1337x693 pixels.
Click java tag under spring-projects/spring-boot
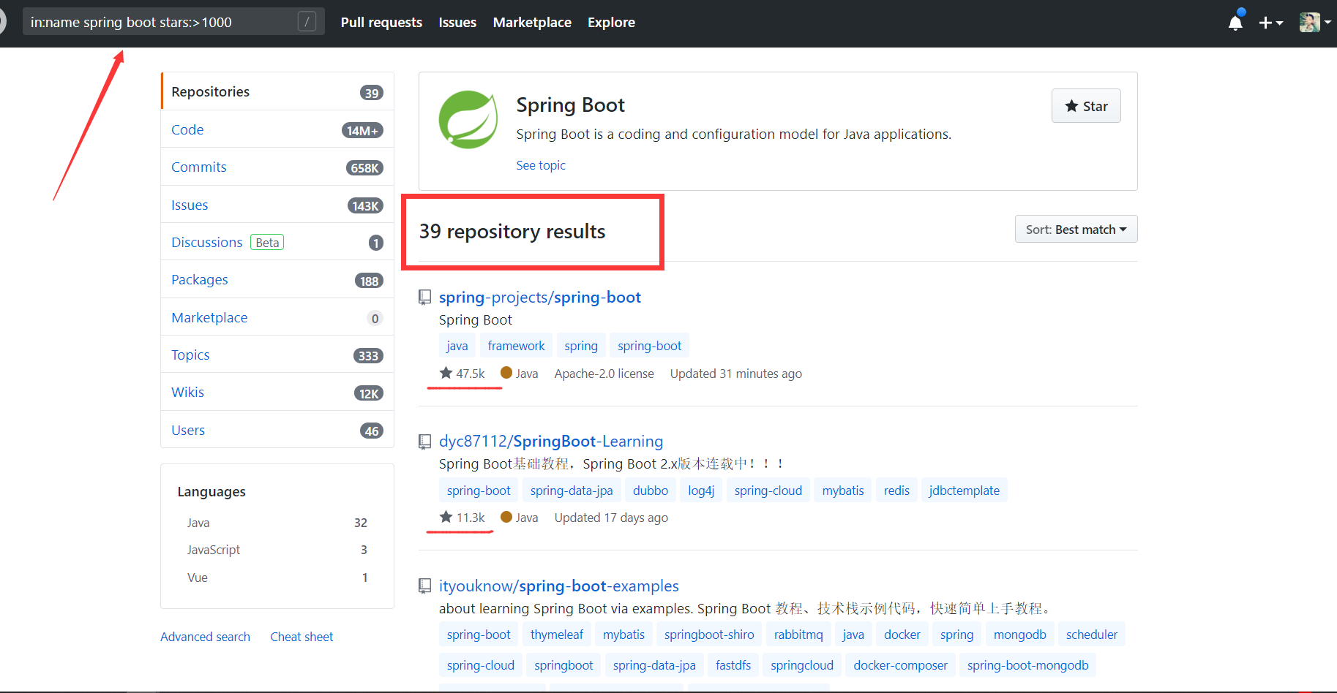(457, 346)
